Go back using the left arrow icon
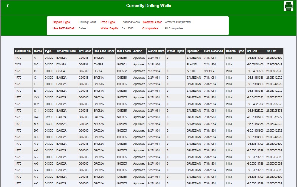 [8, 6]
